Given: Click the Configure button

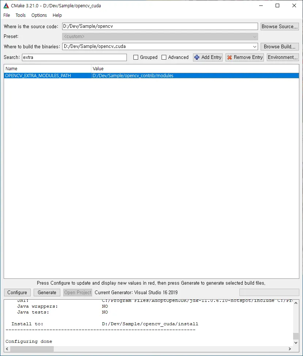Looking at the screenshot, I should (17, 292).
